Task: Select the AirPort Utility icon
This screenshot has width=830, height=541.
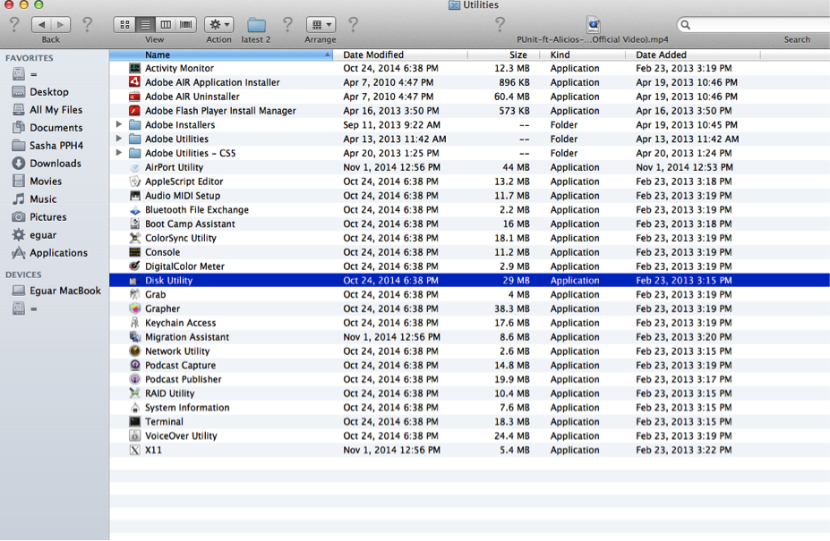Action: [135, 167]
